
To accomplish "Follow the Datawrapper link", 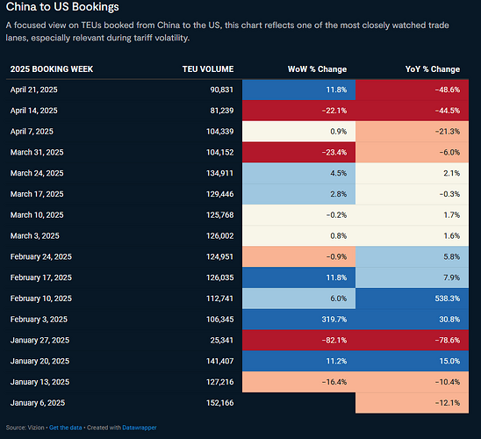I will [x=140, y=428].
